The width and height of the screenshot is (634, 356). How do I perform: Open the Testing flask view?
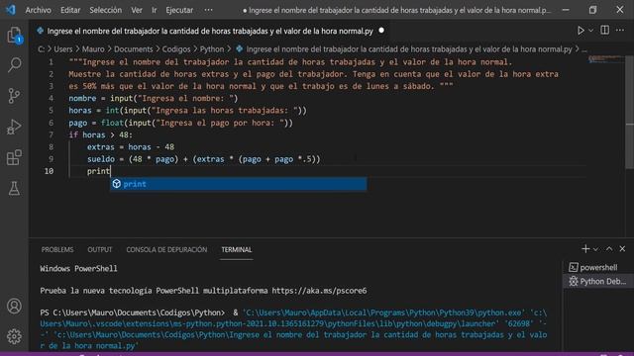coord(14,189)
